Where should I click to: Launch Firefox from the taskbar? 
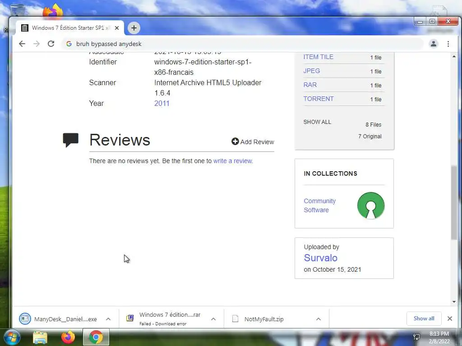pos(68,337)
